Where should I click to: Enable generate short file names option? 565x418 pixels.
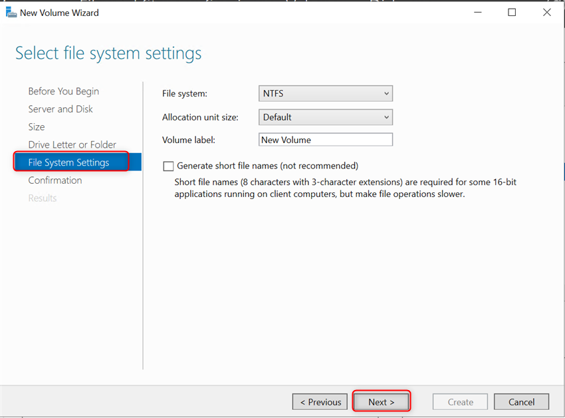pyautogui.click(x=168, y=166)
